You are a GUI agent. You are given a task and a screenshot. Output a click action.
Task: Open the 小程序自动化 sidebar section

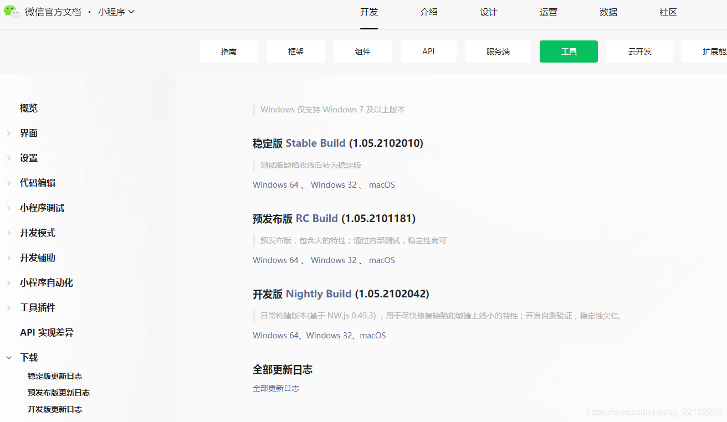coord(47,282)
